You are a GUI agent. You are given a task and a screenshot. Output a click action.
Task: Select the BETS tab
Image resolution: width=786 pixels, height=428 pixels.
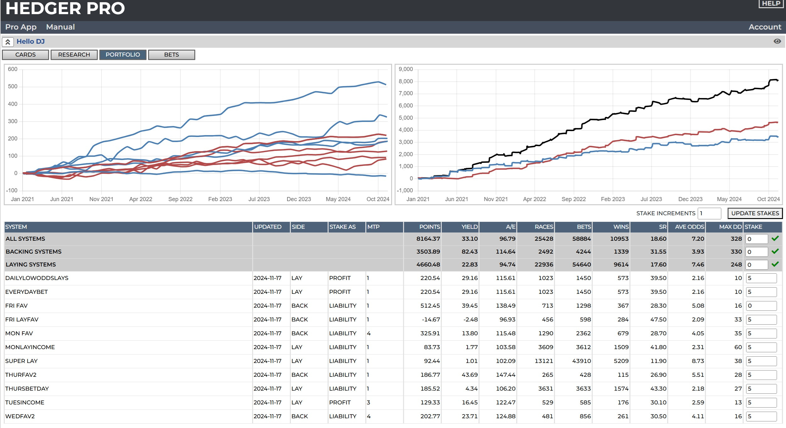pyautogui.click(x=171, y=55)
